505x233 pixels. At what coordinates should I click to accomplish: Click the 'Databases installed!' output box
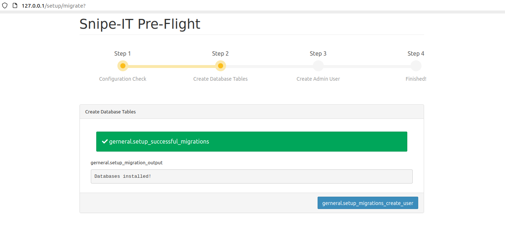[x=252, y=176]
